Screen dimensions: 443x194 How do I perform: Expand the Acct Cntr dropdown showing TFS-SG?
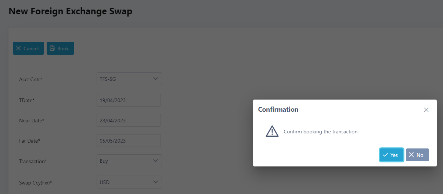point(129,79)
